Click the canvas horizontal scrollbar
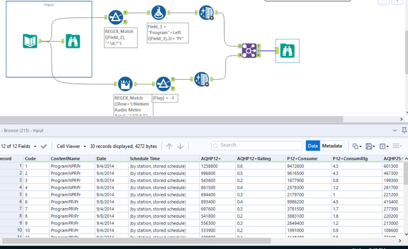408x249 pixels. tap(172, 119)
